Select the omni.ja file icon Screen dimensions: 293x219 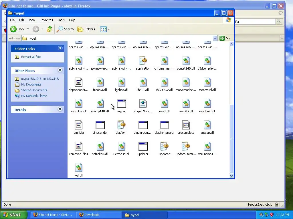[x=78, y=125]
